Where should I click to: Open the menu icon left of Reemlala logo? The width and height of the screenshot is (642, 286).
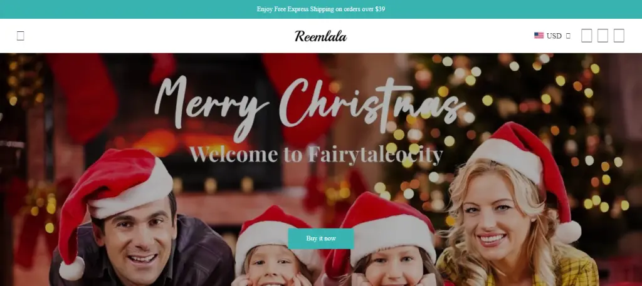pos(21,36)
